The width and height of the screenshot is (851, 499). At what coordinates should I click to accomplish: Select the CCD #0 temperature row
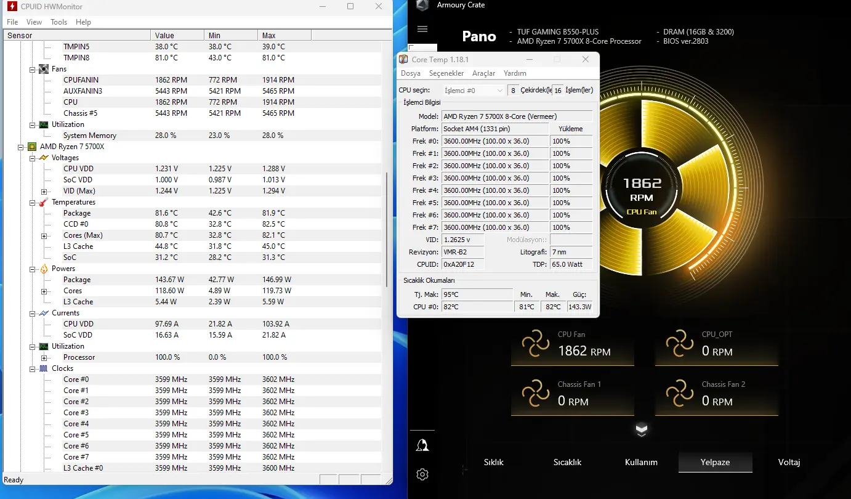tap(193, 224)
